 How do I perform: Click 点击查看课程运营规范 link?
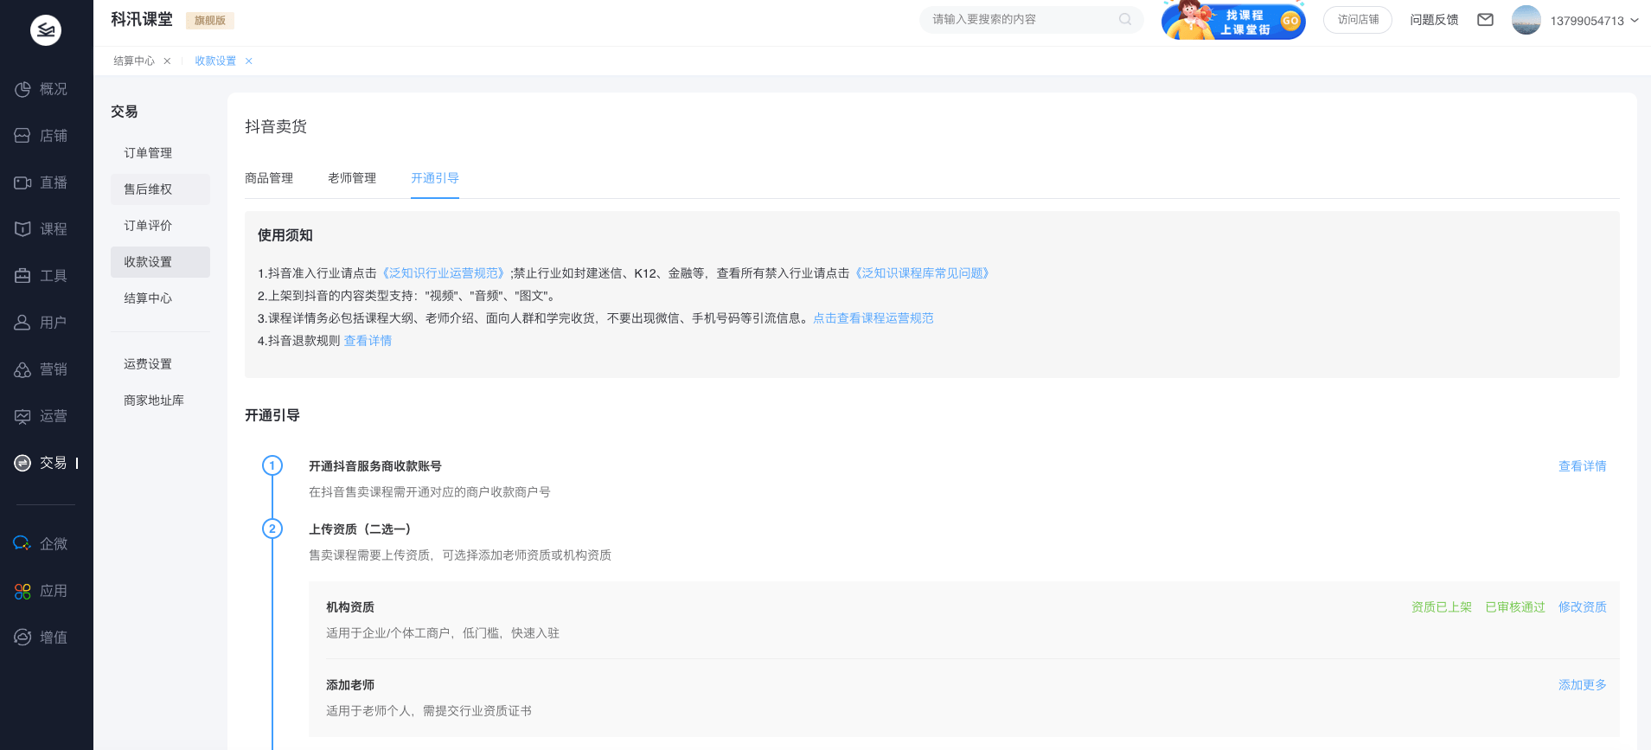(873, 318)
